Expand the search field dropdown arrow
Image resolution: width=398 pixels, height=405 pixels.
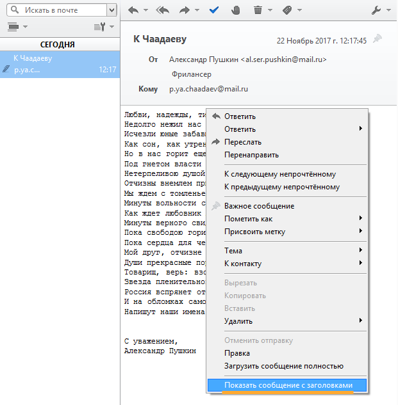112,10
